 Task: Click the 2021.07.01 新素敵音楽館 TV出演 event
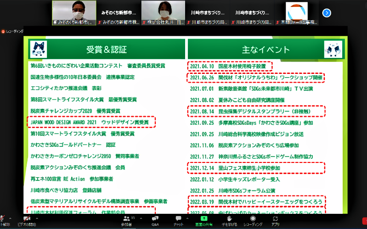(x=251, y=89)
